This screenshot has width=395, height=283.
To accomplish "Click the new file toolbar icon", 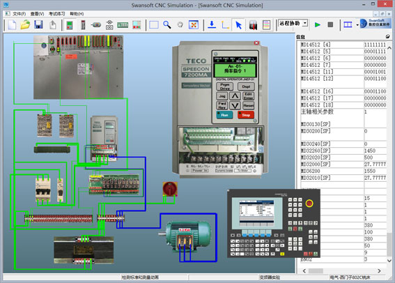I will (12, 25).
